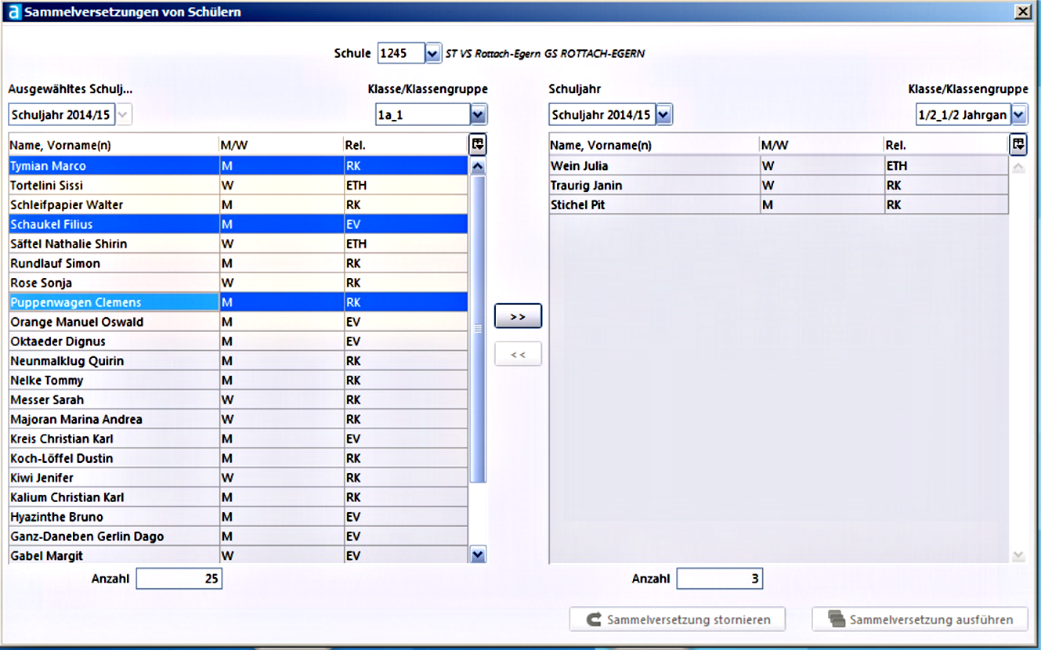The image size is (1041, 650).
Task: Select the row Tortelini Sissi
Action: click(238, 186)
